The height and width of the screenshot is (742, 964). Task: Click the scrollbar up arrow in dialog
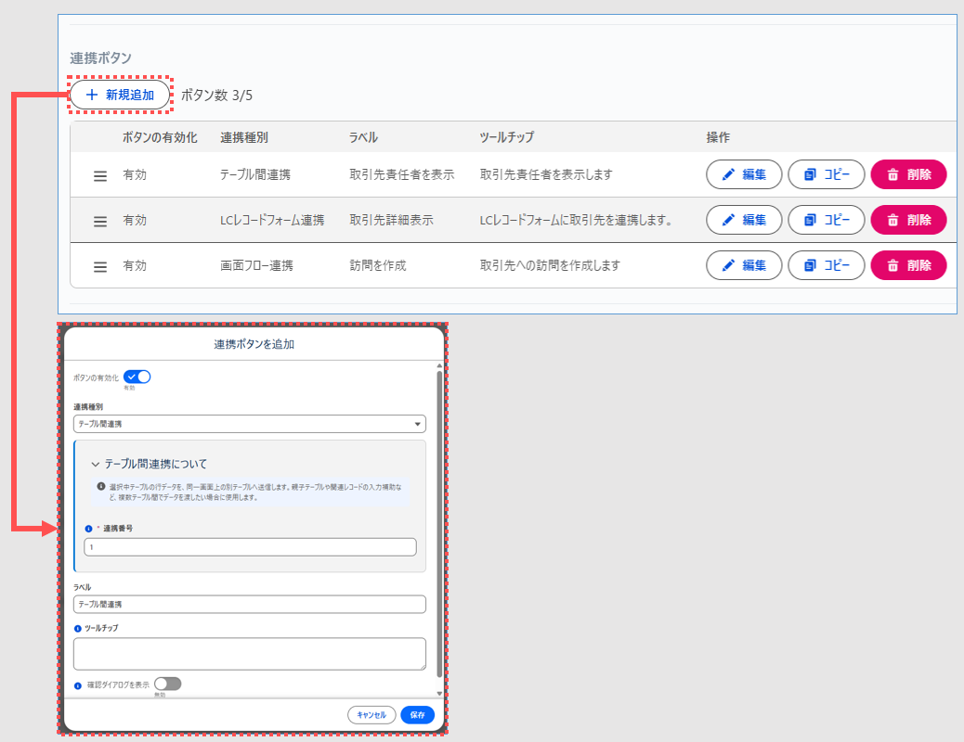pyautogui.click(x=439, y=365)
